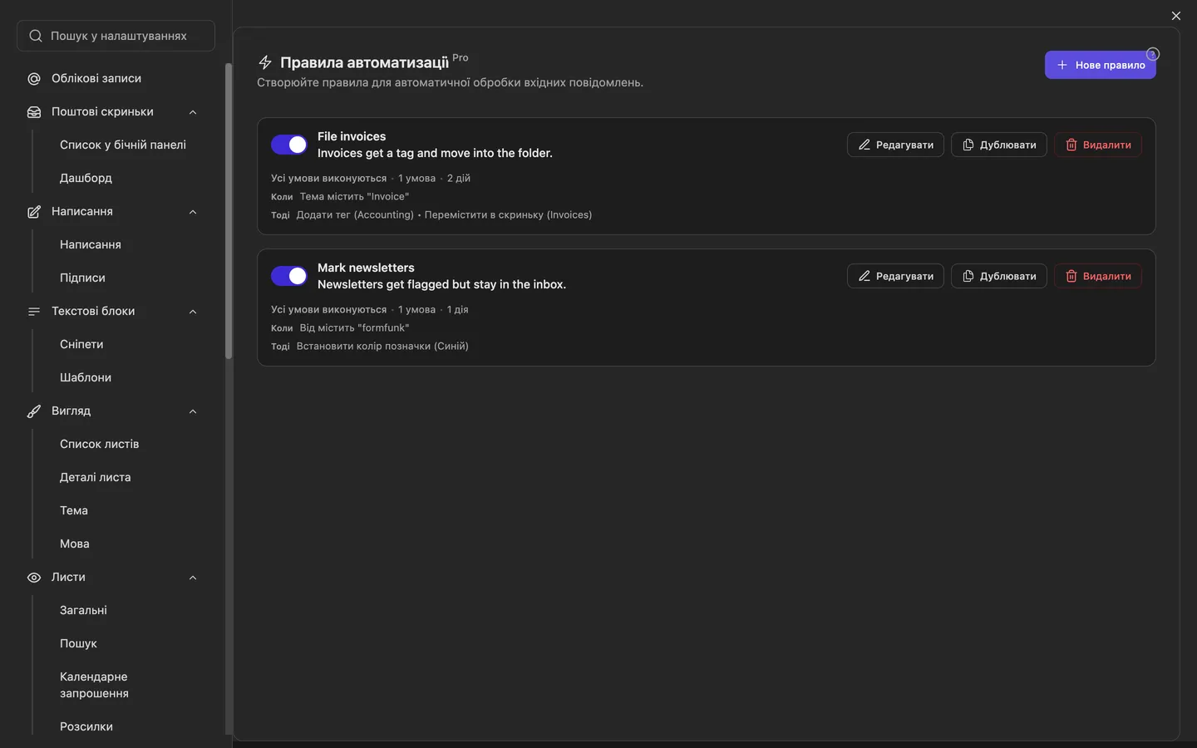Screen dimensions: 1197x748
Task: Click the inbox icon beside Поштові скриньки
Action: 34,112
